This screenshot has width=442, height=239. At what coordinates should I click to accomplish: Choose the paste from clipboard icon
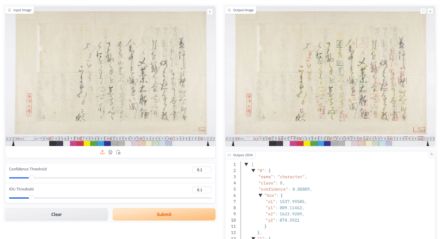pyautogui.click(x=118, y=152)
